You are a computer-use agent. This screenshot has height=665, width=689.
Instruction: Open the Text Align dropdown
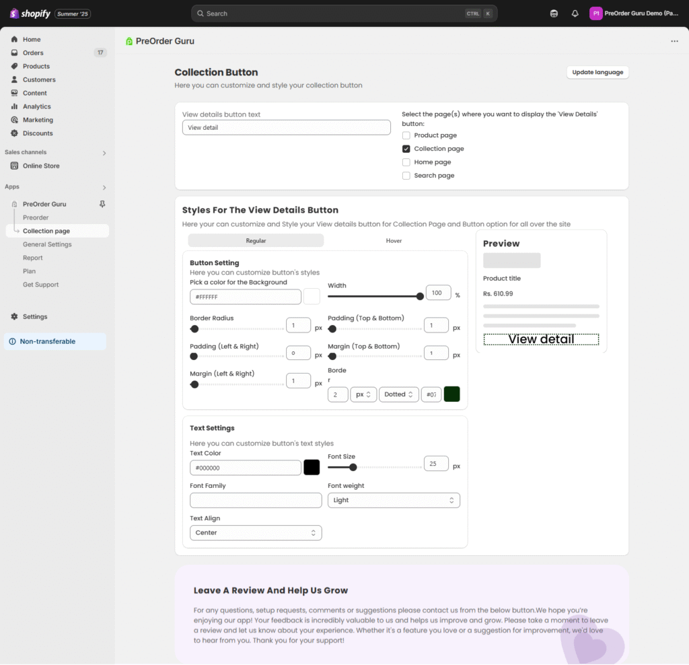[x=256, y=532]
